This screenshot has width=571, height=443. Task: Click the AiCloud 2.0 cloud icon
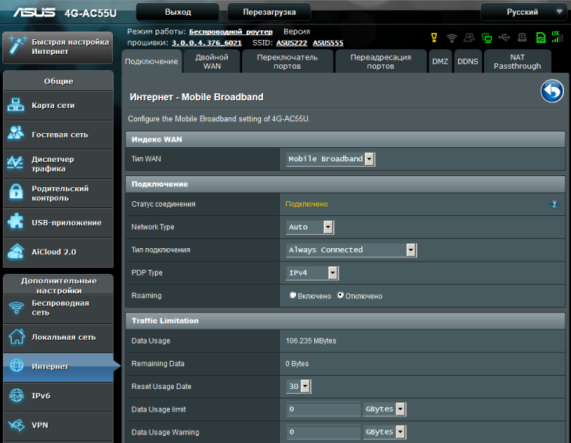coord(16,251)
